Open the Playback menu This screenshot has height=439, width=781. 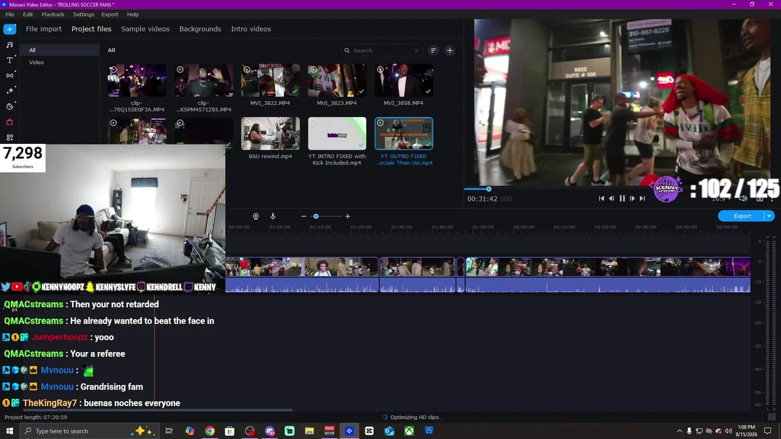click(53, 14)
